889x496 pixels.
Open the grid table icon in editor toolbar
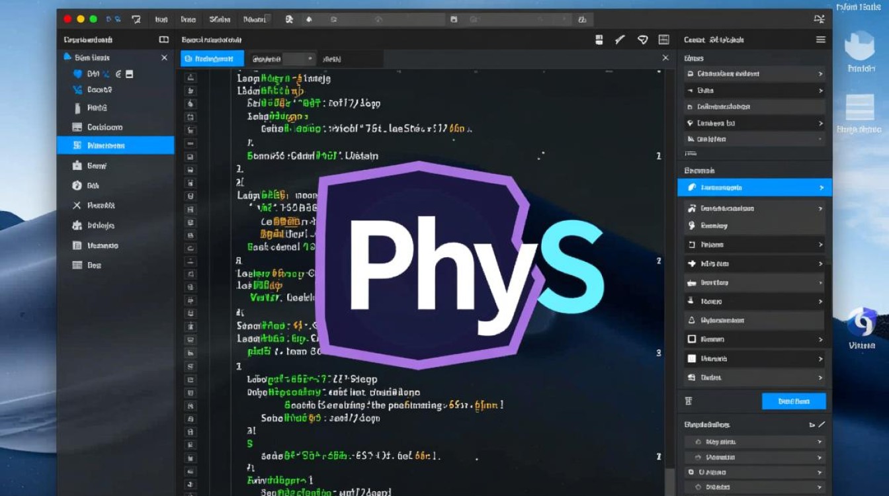click(x=664, y=40)
